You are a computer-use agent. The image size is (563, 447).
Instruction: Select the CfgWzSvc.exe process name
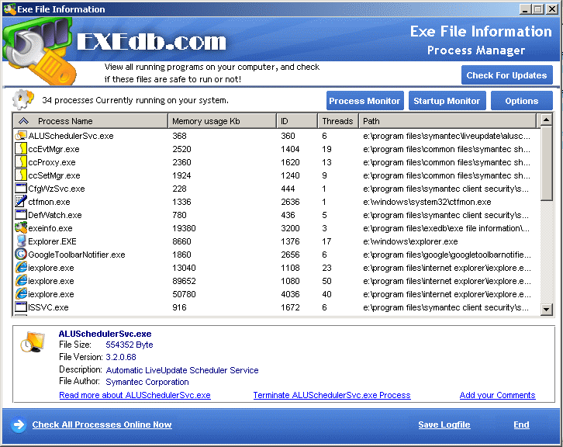point(57,189)
